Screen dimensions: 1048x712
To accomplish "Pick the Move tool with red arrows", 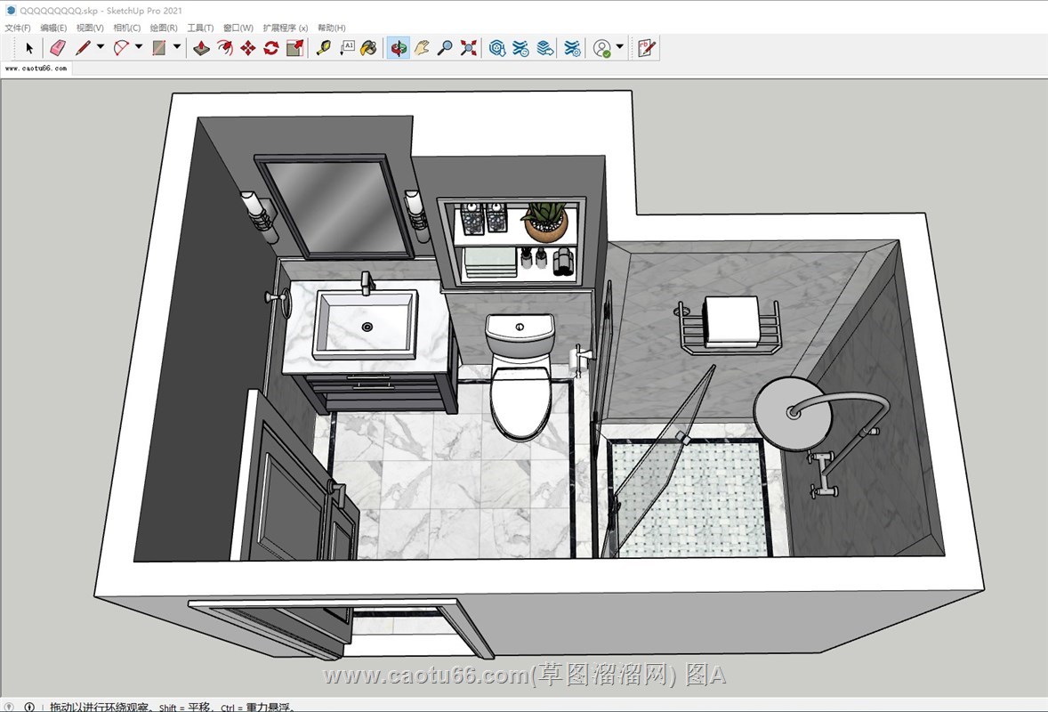I will tap(248, 48).
